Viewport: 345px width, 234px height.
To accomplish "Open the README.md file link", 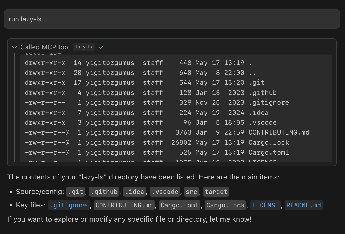I will [x=304, y=205].
